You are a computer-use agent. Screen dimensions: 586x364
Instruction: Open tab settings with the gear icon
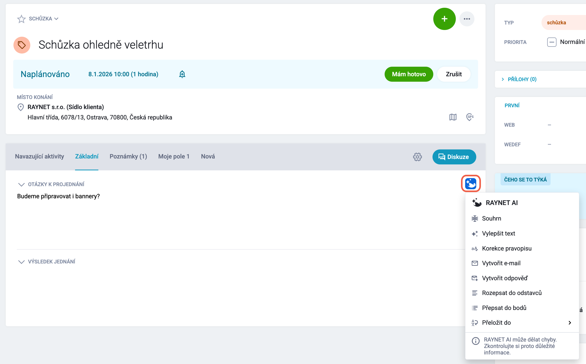tap(417, 157)
